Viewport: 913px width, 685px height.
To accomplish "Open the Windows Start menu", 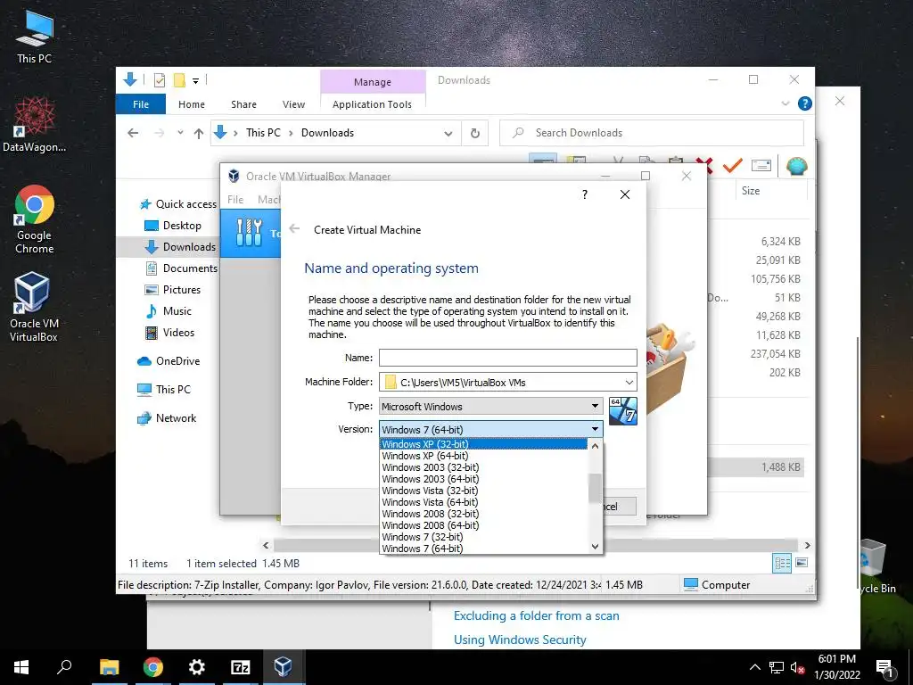I will pyautogui.click(x=21, y=667).
